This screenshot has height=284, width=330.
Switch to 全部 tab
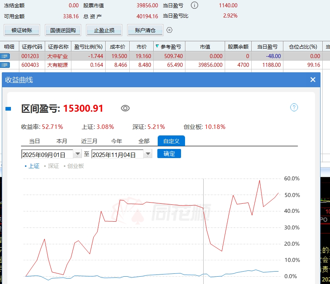[144, 141]
